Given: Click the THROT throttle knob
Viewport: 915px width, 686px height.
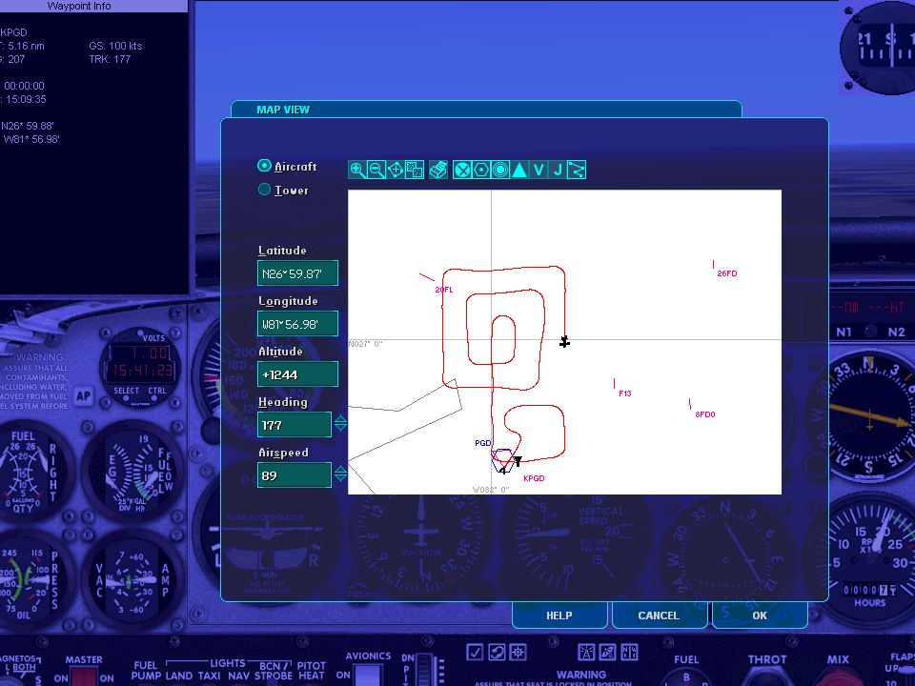Looking at the screenshot, I should point(766,676).
